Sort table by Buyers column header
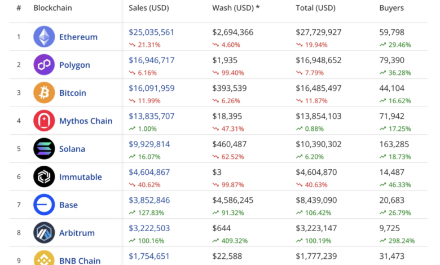This screenshot has width=440, height=265. click(391, 8)
